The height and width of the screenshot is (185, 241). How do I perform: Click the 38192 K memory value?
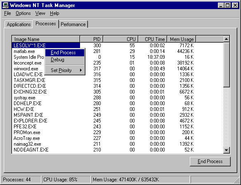click(x=185, y=63)
